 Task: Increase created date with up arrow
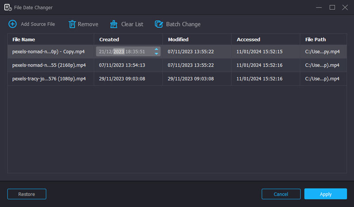[x=156, y=49]
